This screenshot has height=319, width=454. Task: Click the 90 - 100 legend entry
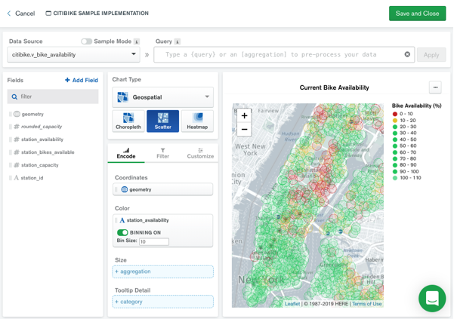tap(406, 171)
